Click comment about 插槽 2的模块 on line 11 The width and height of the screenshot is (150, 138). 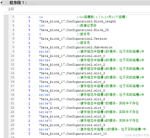(111, 60)
